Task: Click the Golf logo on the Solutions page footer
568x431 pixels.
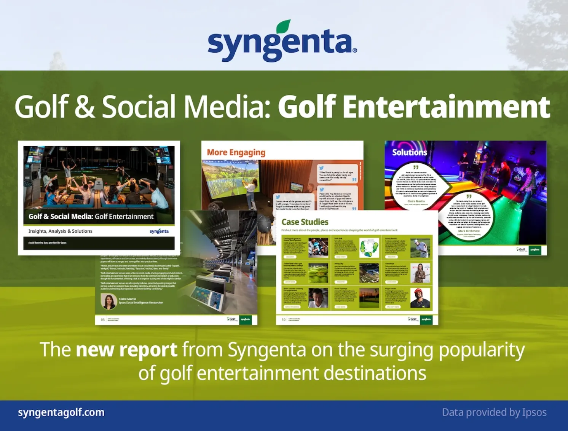Action: click(x=522, y=249)
